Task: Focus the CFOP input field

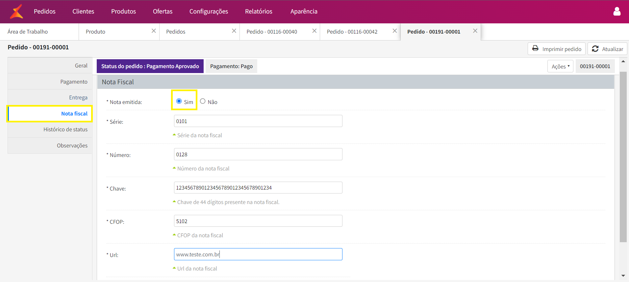Action: [x=258, y=221]
